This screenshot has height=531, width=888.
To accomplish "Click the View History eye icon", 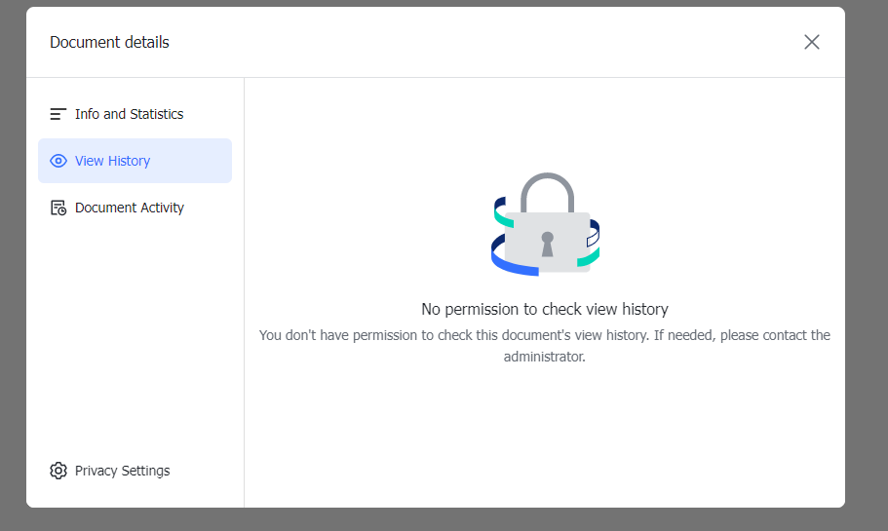I will coord(58,161).
